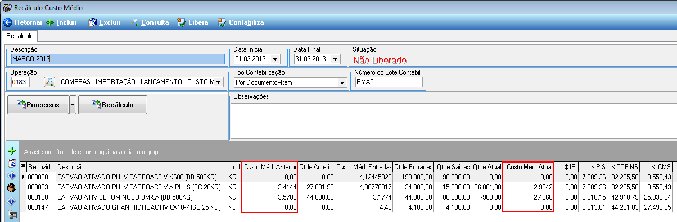Click the green plus icon in grid sidebar

pyautogui.click(x=12, y=151)
